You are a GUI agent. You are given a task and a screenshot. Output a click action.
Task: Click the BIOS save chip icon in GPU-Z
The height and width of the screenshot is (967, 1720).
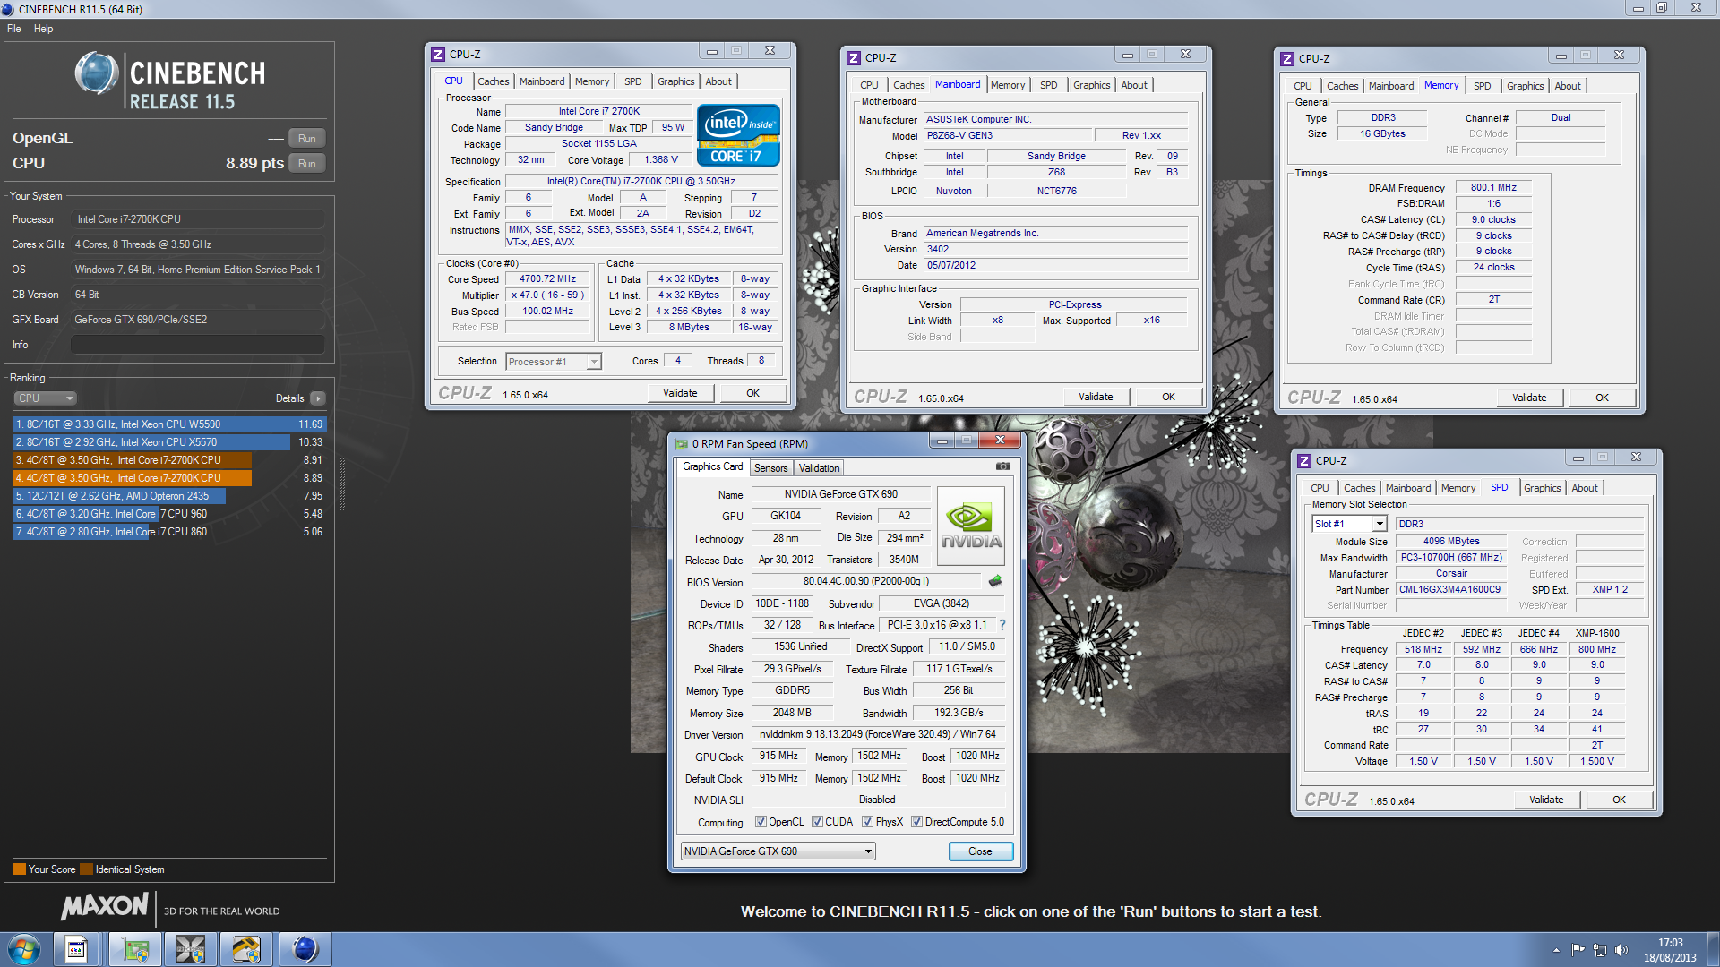(995, 581)
